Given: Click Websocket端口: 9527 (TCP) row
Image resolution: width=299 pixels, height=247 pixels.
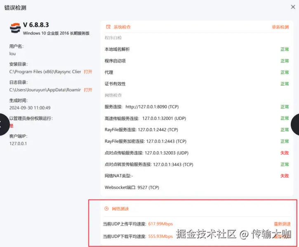Looking at the screenshot, I should tap(132, 187).
